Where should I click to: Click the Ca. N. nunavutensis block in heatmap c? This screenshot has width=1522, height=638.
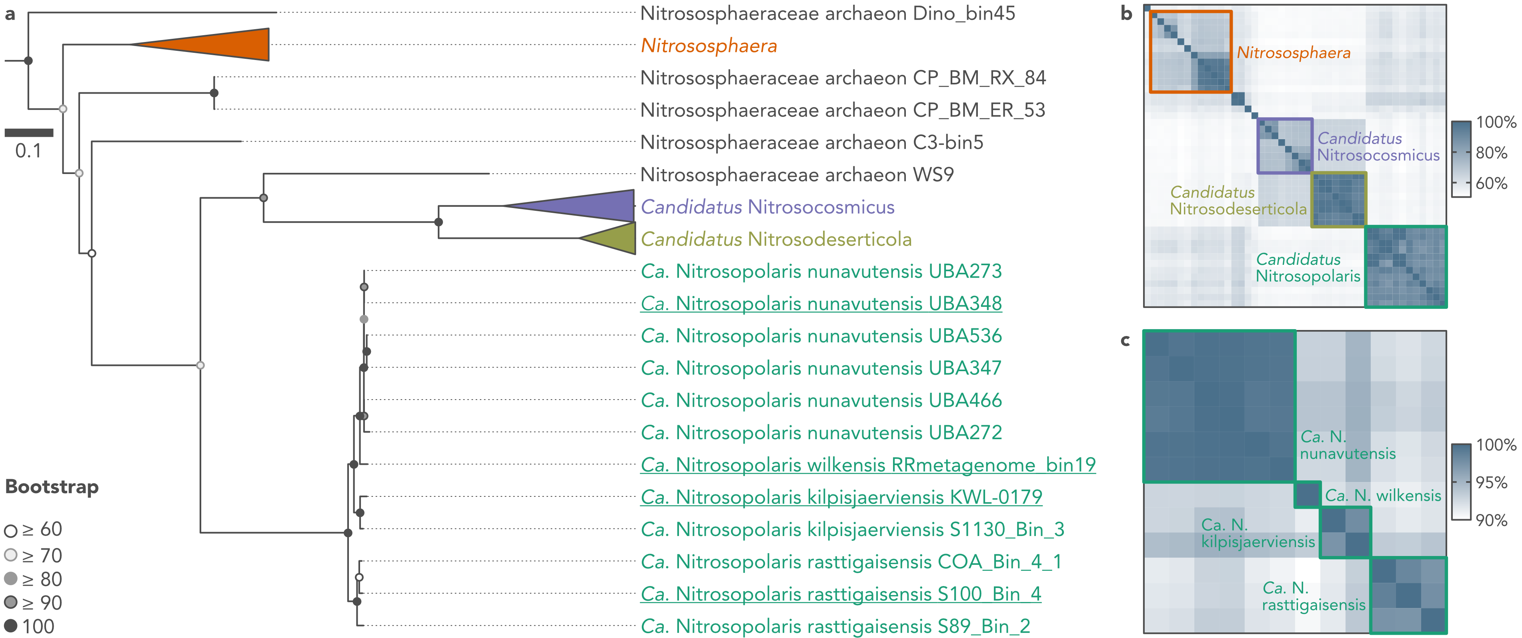[1220, 406]
